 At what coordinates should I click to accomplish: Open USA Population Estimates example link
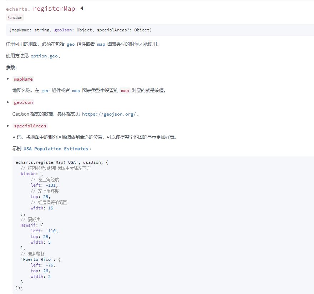56,149
